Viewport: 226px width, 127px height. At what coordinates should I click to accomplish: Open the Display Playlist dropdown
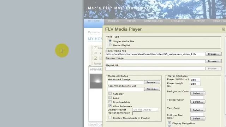145,110
